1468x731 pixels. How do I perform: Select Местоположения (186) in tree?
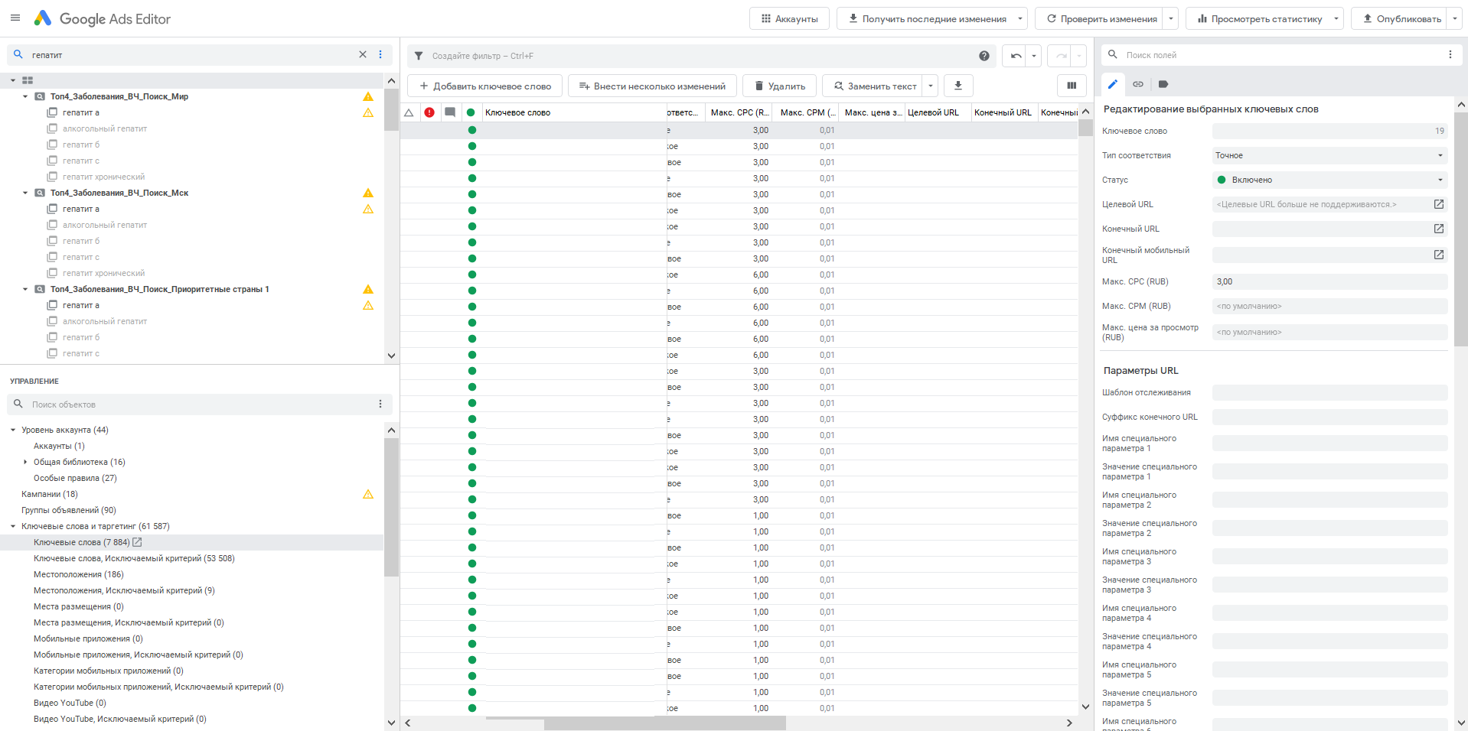78,574
